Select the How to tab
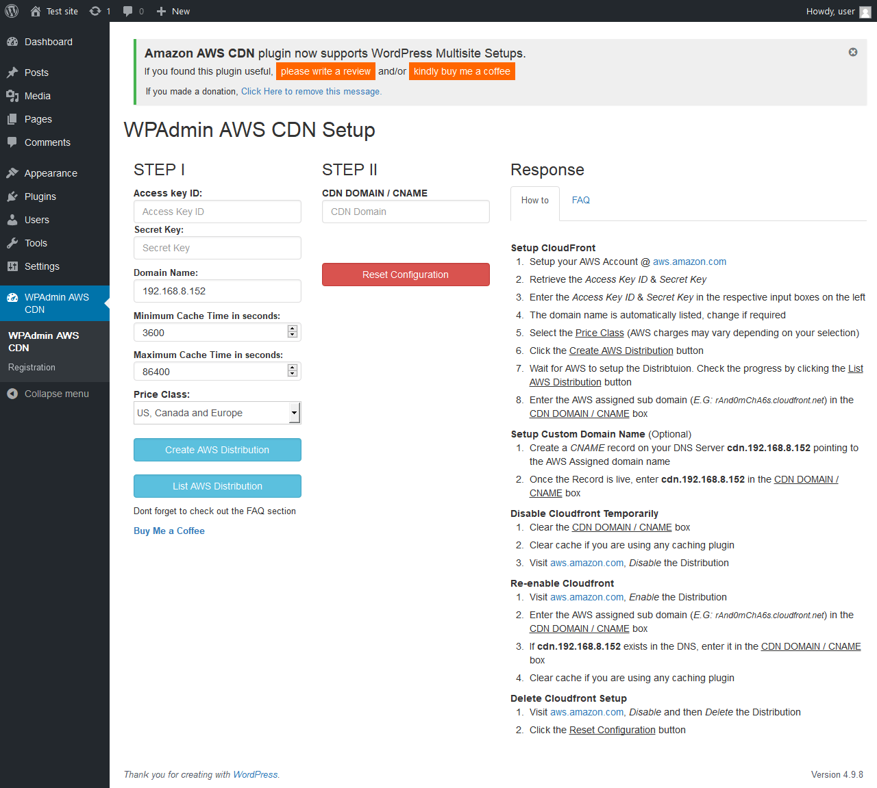 [535, 201]
